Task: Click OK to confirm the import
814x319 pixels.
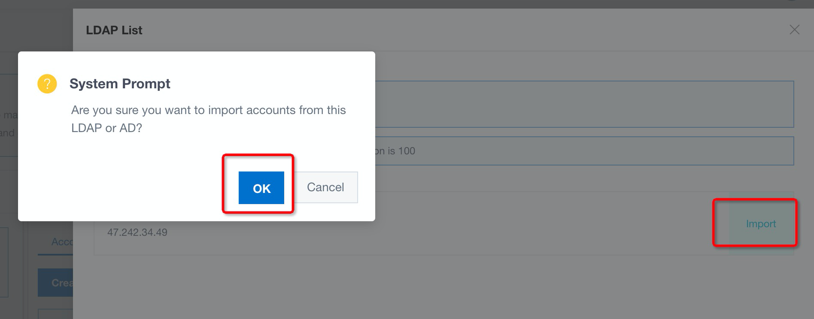Action: click(x=261, y=188)
